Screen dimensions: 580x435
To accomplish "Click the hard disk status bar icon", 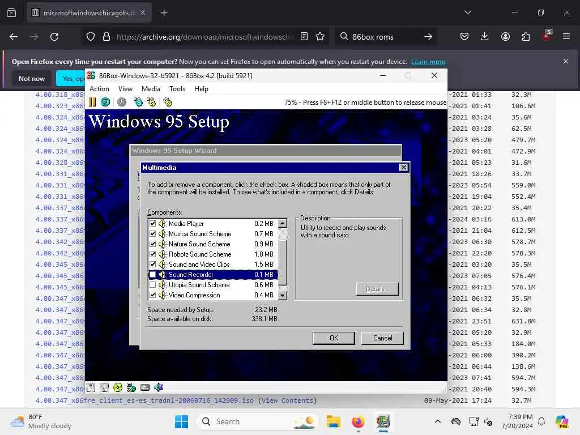I will (x=145, y=387).
